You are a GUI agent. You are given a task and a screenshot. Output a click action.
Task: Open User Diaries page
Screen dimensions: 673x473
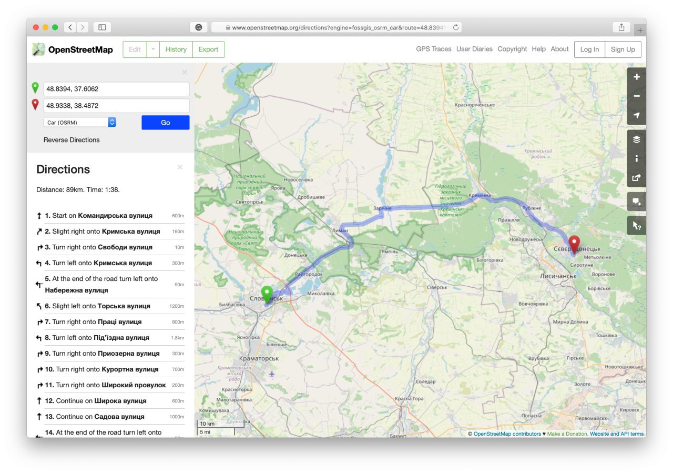coord(474,49)
